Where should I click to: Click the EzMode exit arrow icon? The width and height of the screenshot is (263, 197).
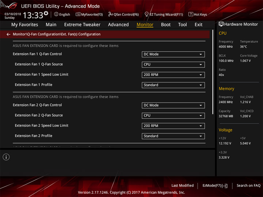pos(225,186)
